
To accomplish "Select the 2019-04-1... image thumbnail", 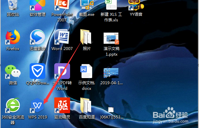I will [111, 73].
